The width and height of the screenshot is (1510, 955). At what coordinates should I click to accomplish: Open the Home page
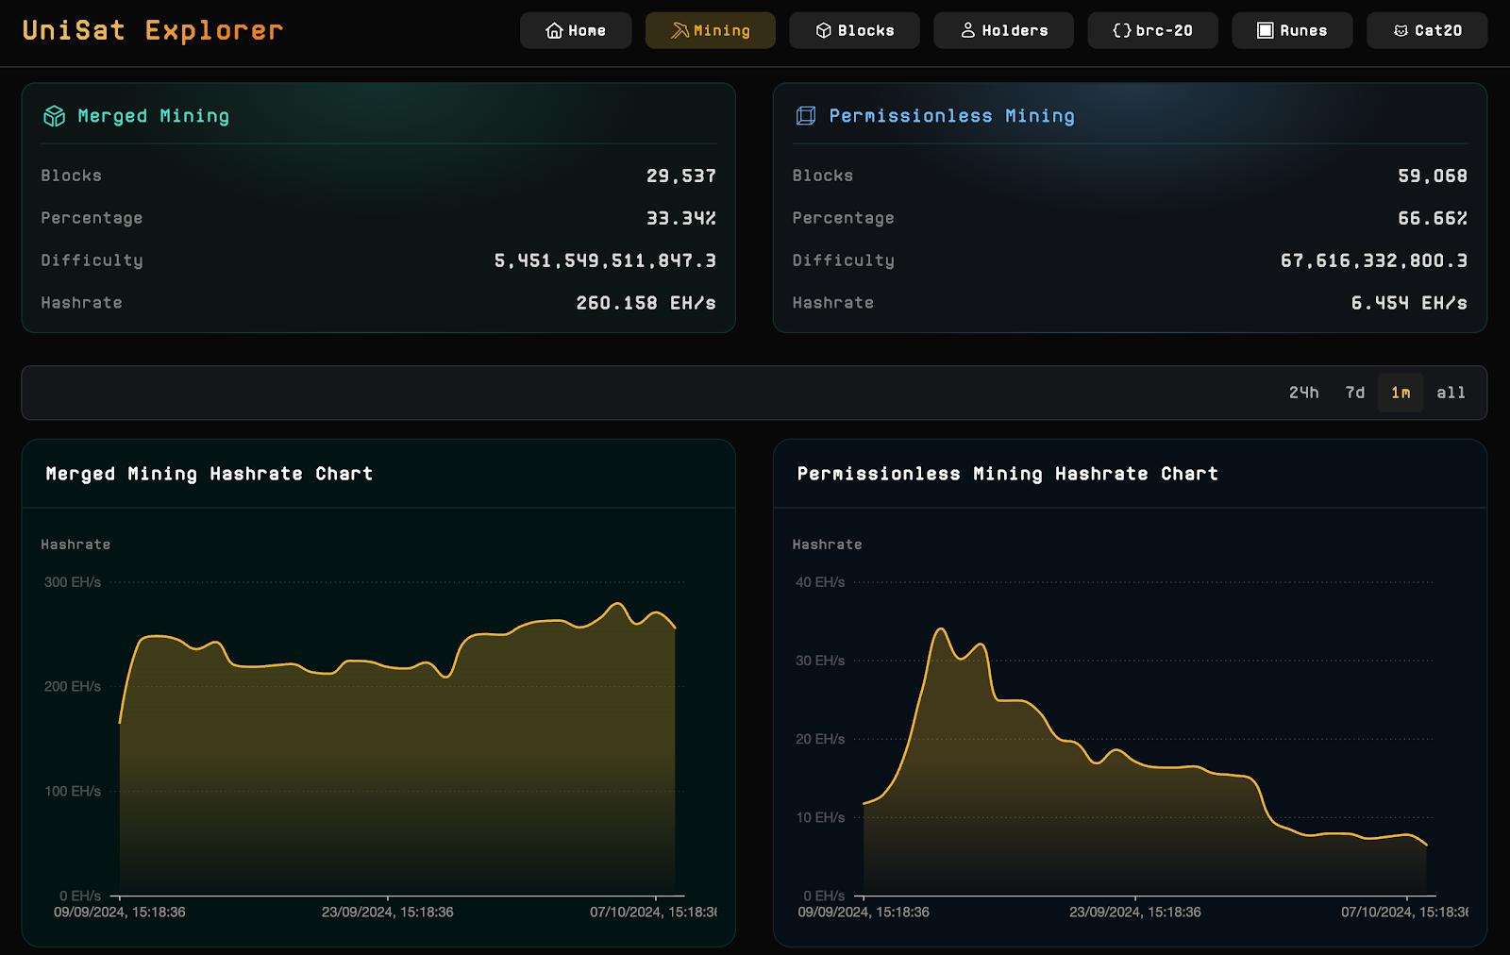[576, 30]
